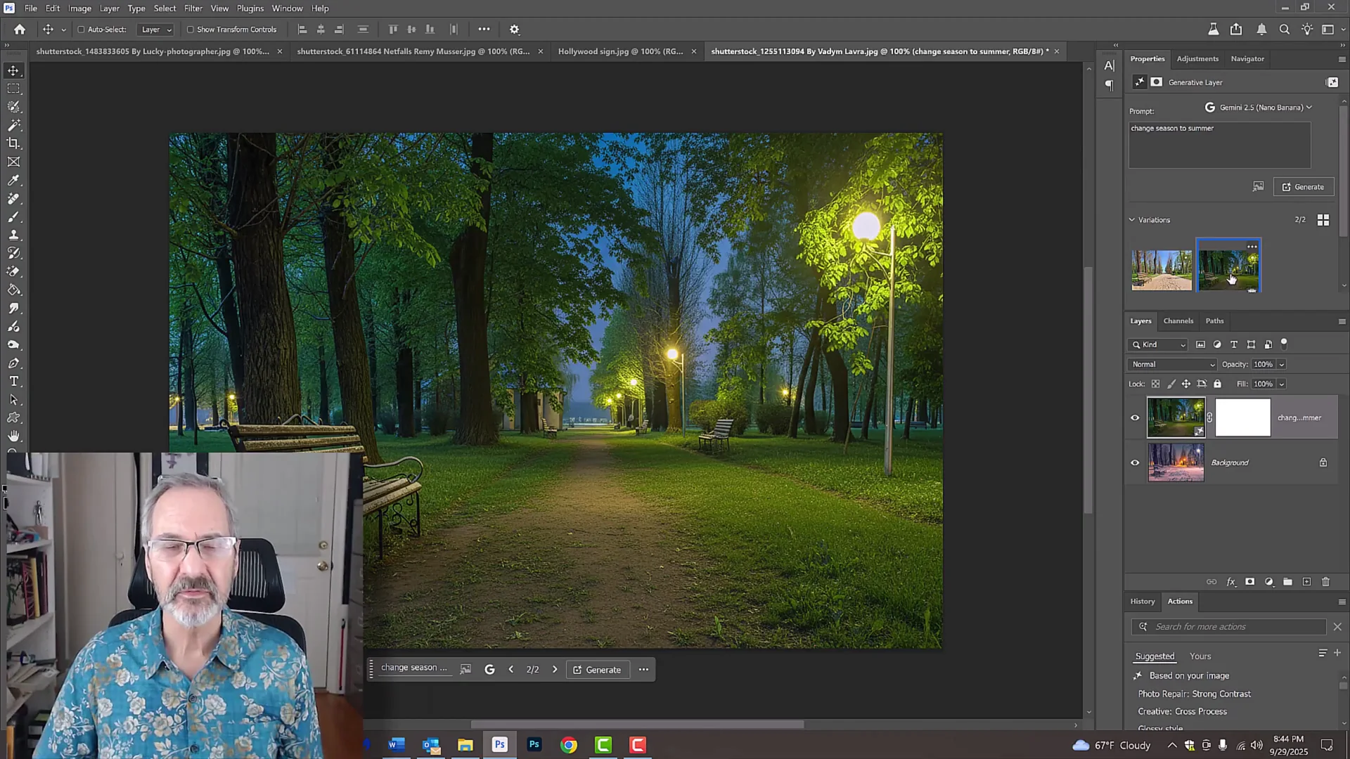This screenshot has height=759, width=1350.
Task: Select the Eyedropper tool
Action: coord(14,180)
